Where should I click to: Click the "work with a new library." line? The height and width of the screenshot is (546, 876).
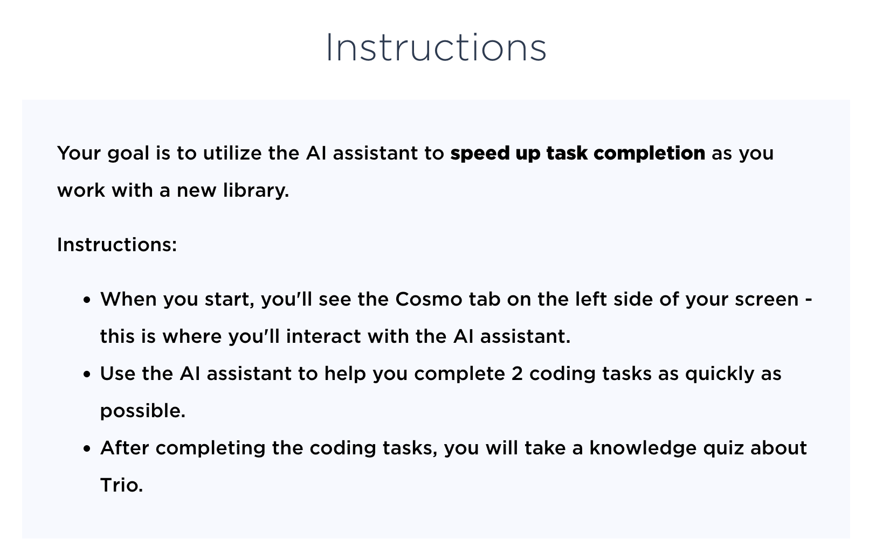(173, 190)
